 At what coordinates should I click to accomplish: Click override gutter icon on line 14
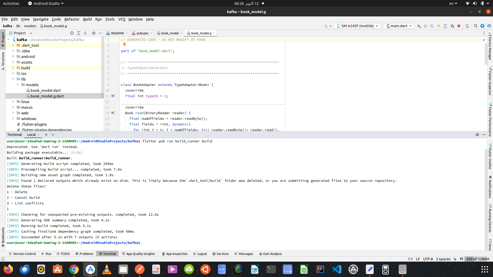click(113, 113)
